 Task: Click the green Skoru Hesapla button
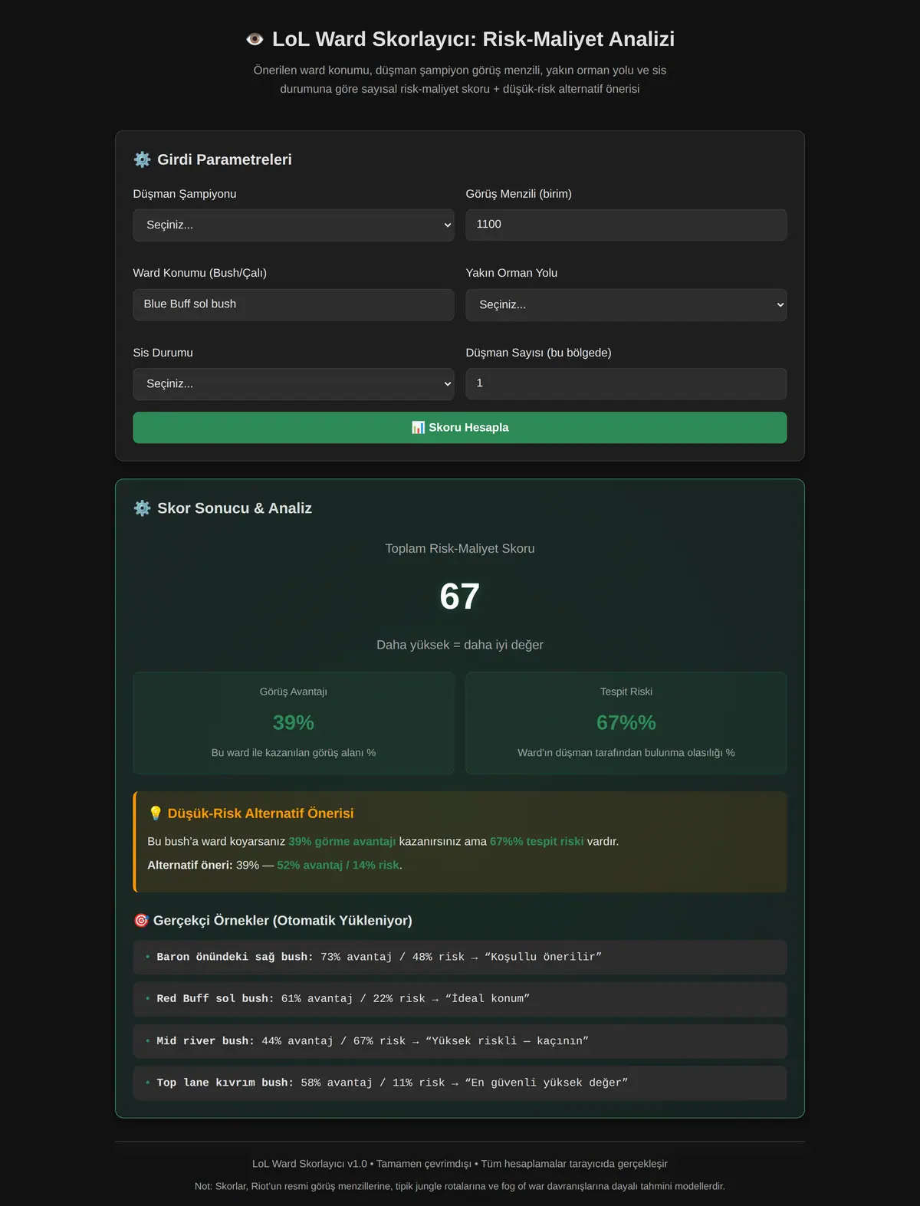[460, 428]
